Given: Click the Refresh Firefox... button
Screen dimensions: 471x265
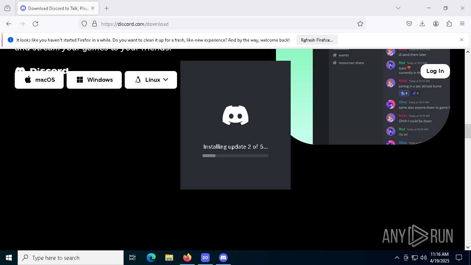Looking at the screenshot, I should pos(317,40).
